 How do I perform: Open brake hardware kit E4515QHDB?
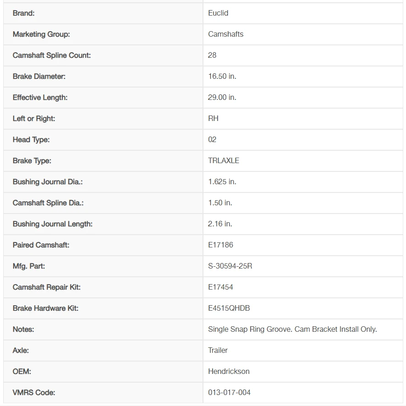229,308
